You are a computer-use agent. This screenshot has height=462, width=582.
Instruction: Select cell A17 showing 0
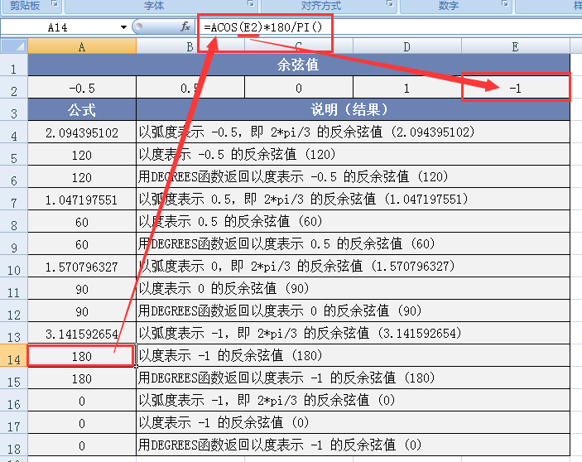pos(82,422)
